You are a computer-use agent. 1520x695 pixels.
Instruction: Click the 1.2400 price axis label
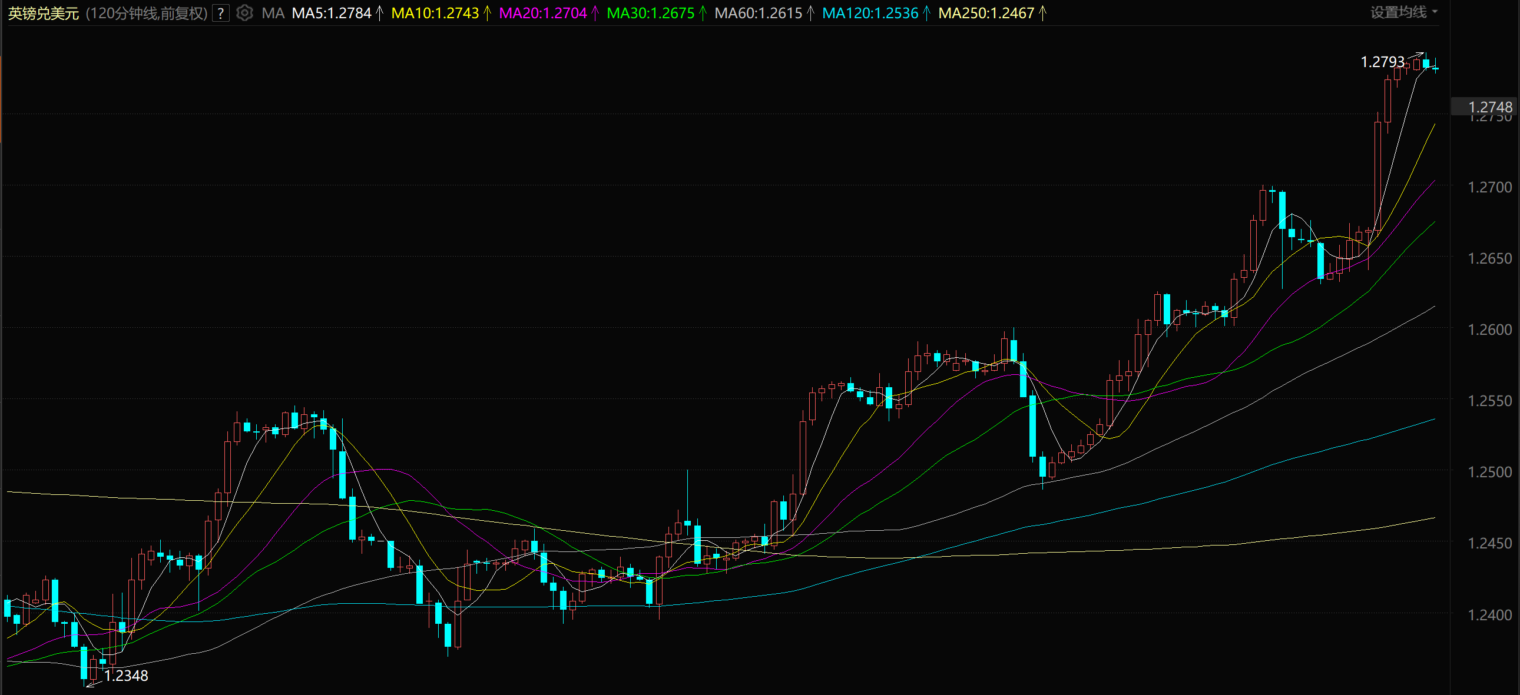1489,615
